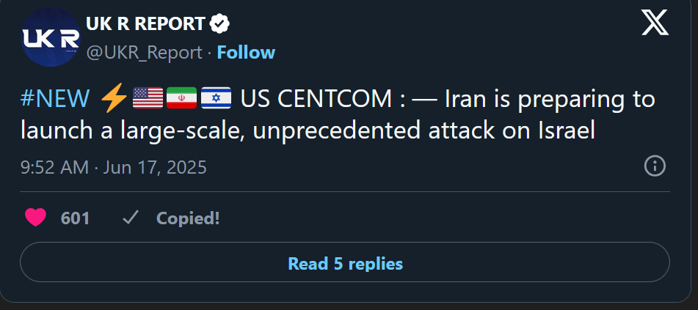Open the UK R Report profile avatar
The image size is (698, 310).
tap(51, 37)
